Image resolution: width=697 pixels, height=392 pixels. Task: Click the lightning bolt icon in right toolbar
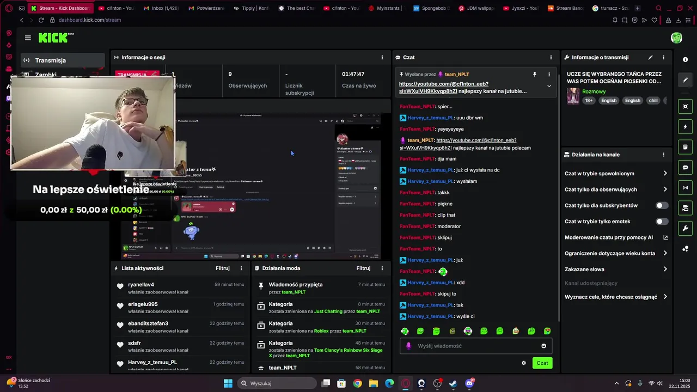point(685,127)
